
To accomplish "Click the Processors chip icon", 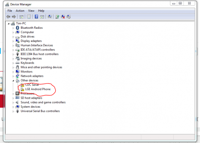I will (17, 94).
